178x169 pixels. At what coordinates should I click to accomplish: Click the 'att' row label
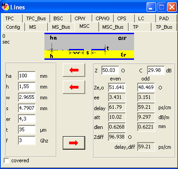tap(97, 117)
